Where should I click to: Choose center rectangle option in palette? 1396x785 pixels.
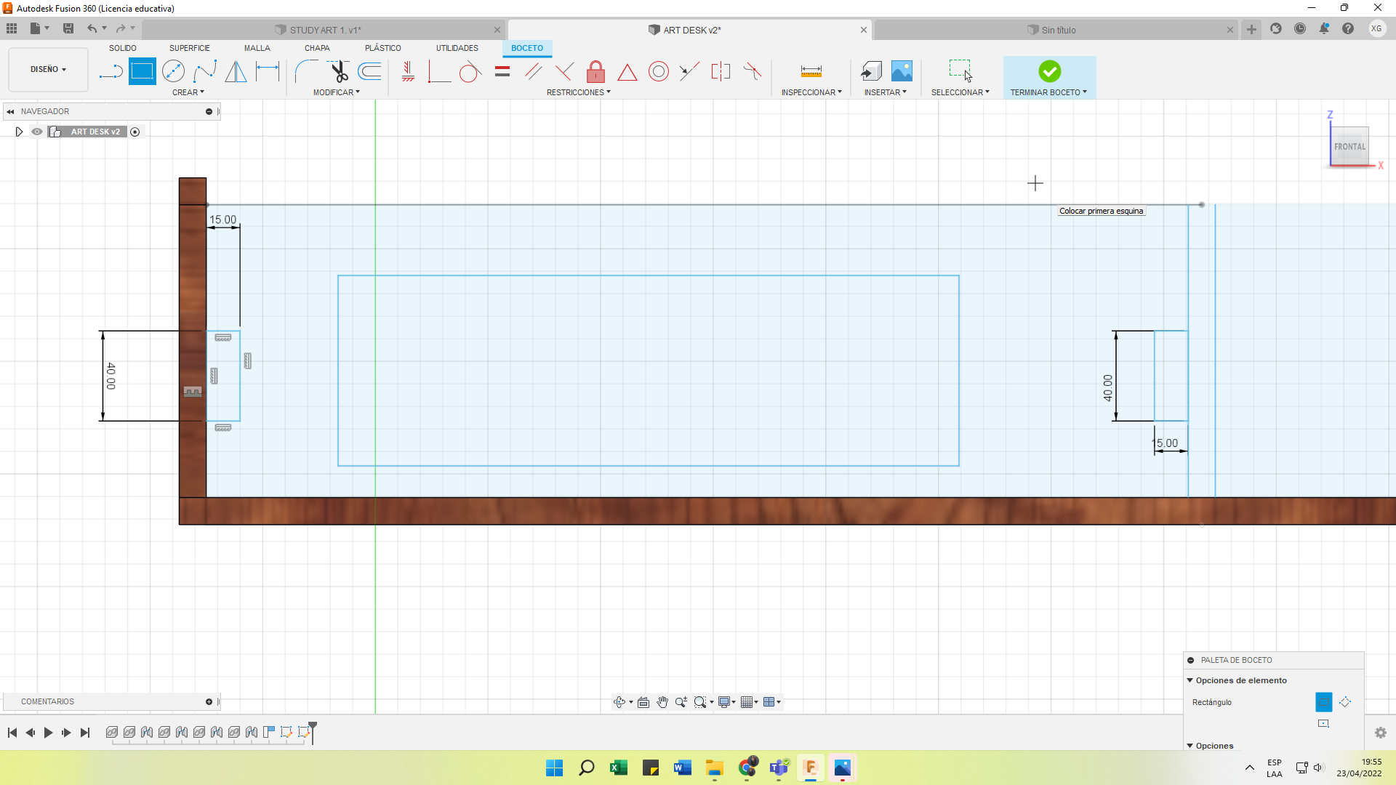click(x=1323, y=723)
